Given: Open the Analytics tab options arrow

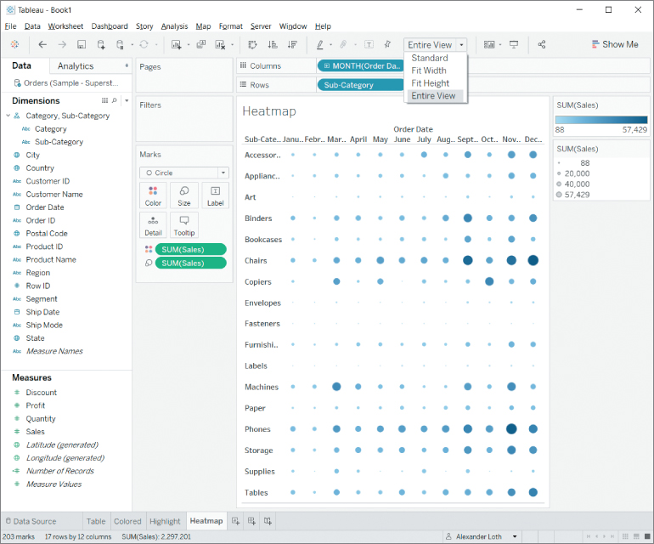Looking at the screenshot, I should point(127,65).
